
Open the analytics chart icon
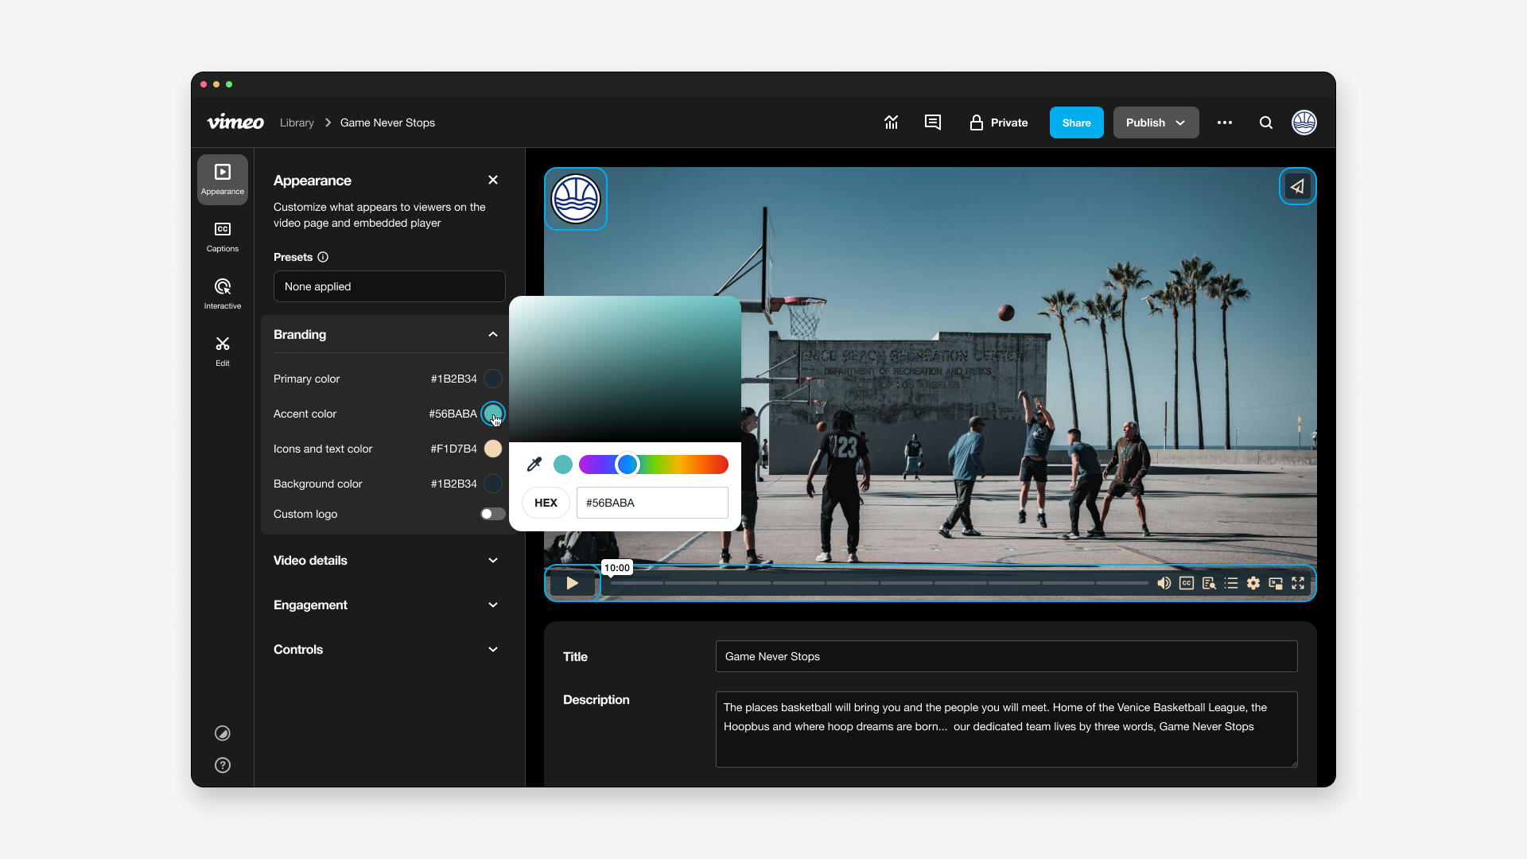coord(891,122)
